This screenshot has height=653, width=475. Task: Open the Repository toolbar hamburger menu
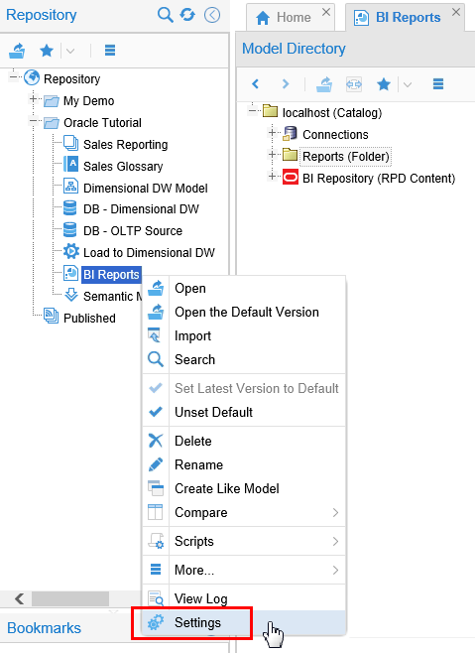tap(110, 51)
